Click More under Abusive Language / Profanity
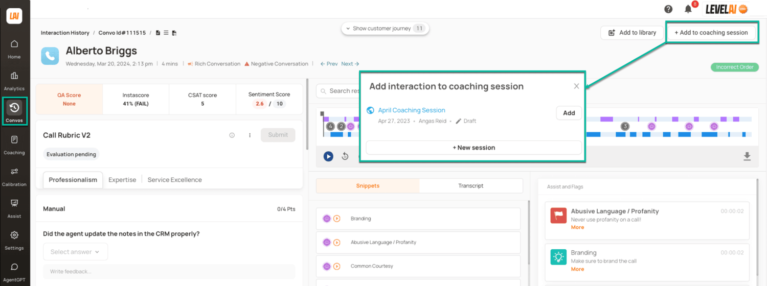767x286 pixels. click(577, 227)
